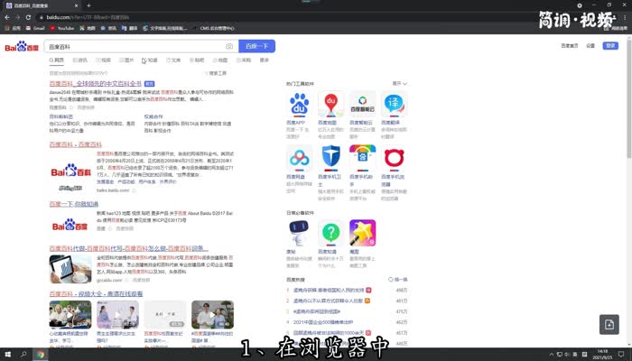The height and width of the screenshot is (361, 632).
Task: Click the page vertical scrollbar
Action: point(628,108)
